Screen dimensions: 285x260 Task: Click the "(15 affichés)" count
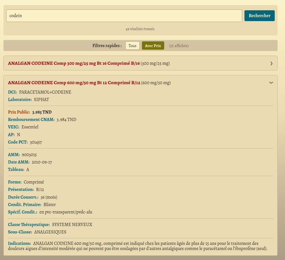(179, 46)
